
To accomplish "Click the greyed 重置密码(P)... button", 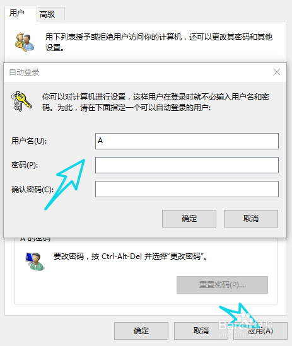I will (x=222, y=285).
